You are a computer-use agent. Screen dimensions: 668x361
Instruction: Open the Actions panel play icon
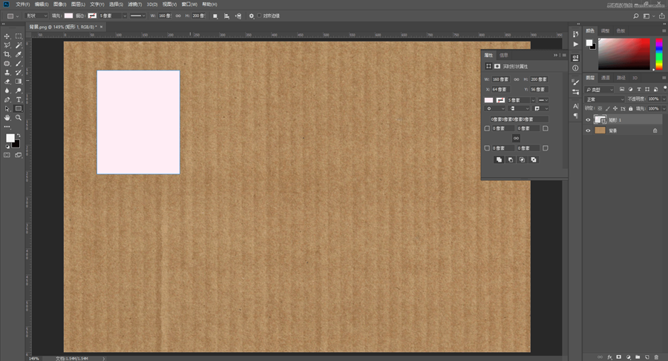[x=575, y=44]
